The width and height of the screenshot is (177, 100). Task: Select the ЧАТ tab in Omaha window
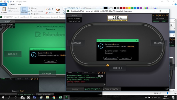click(78, 73)
